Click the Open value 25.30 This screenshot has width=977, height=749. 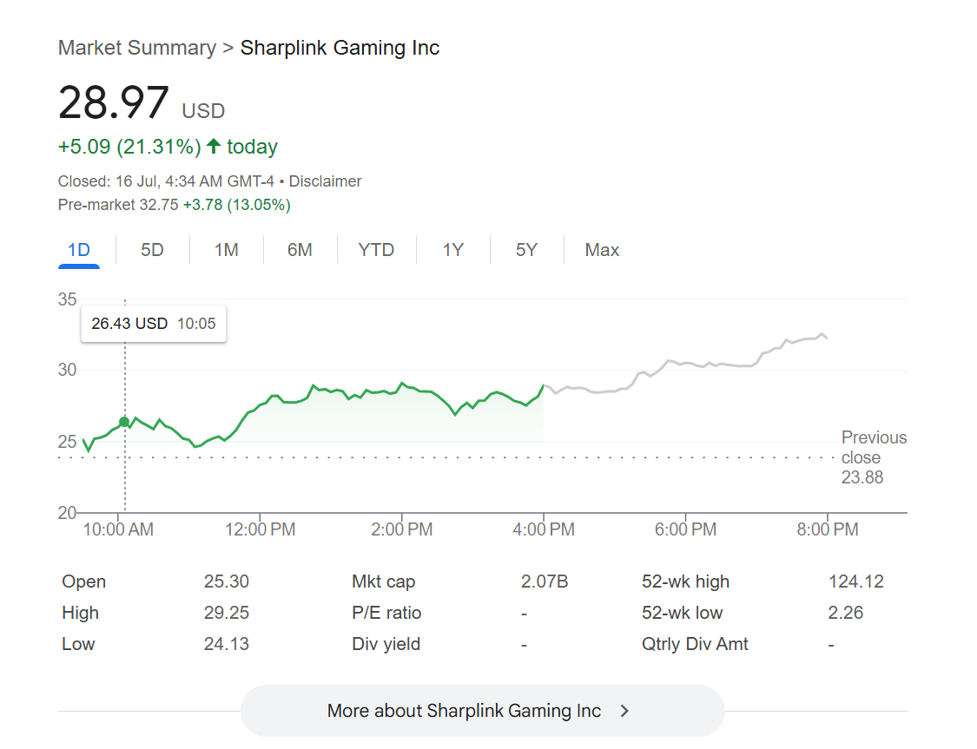[x=226, y=581]
